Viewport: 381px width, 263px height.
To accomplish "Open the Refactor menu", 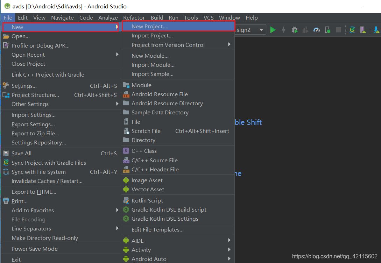I will (x=134, y=18).
